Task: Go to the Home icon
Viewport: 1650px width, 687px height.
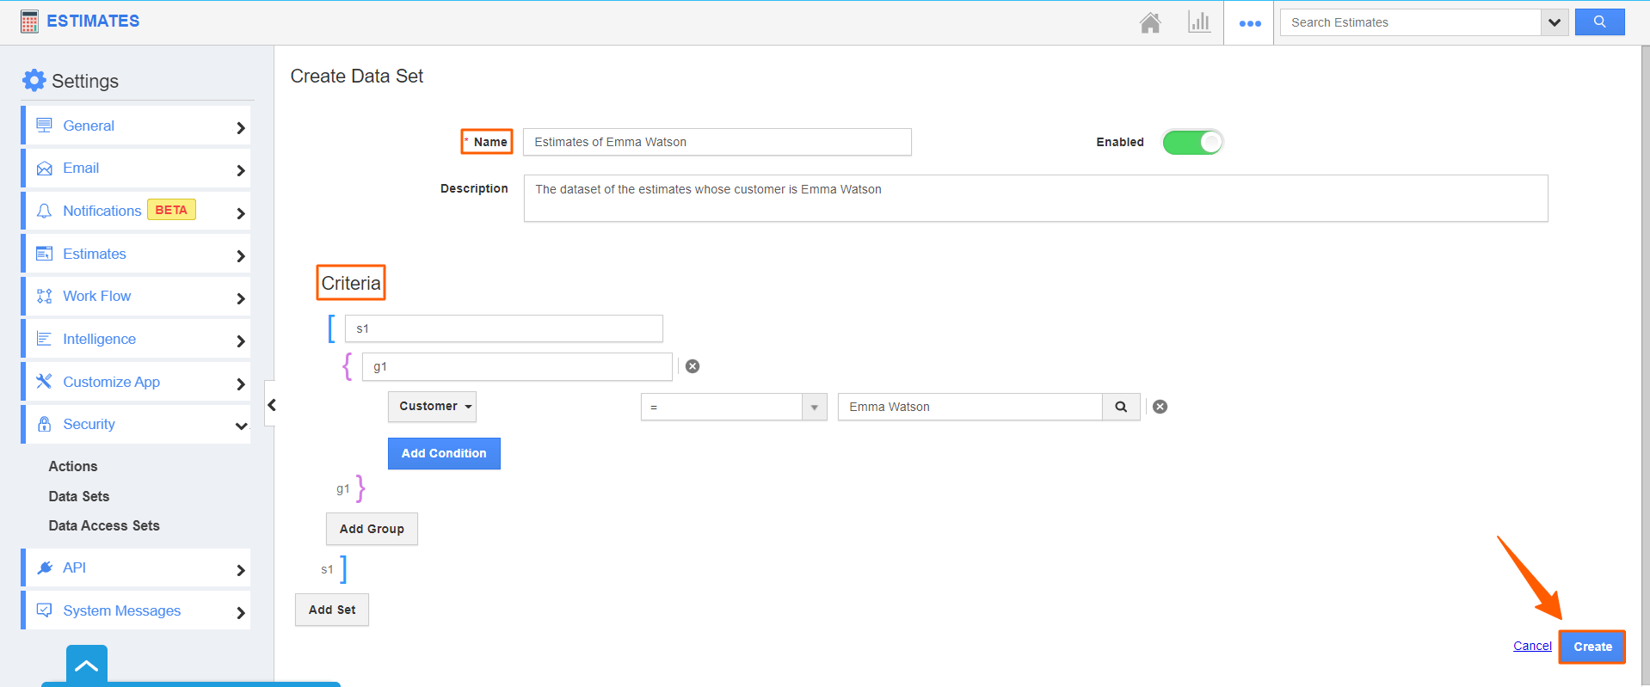Action: click(1150, 22)
